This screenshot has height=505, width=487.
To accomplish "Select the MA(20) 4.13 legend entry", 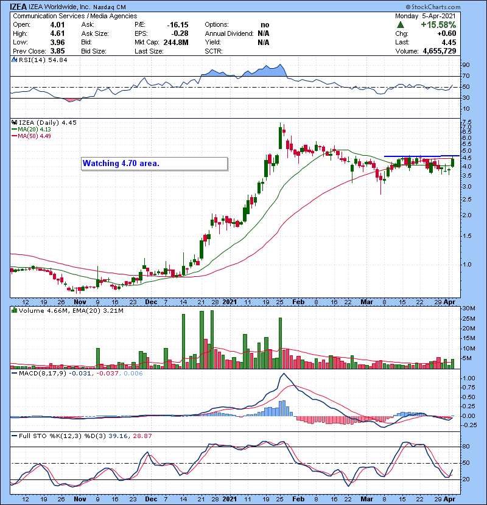I will tap(31, 129).
